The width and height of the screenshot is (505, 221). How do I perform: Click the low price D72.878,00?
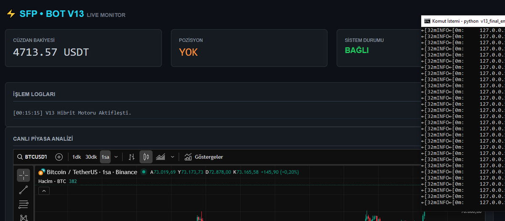(218, 172)
